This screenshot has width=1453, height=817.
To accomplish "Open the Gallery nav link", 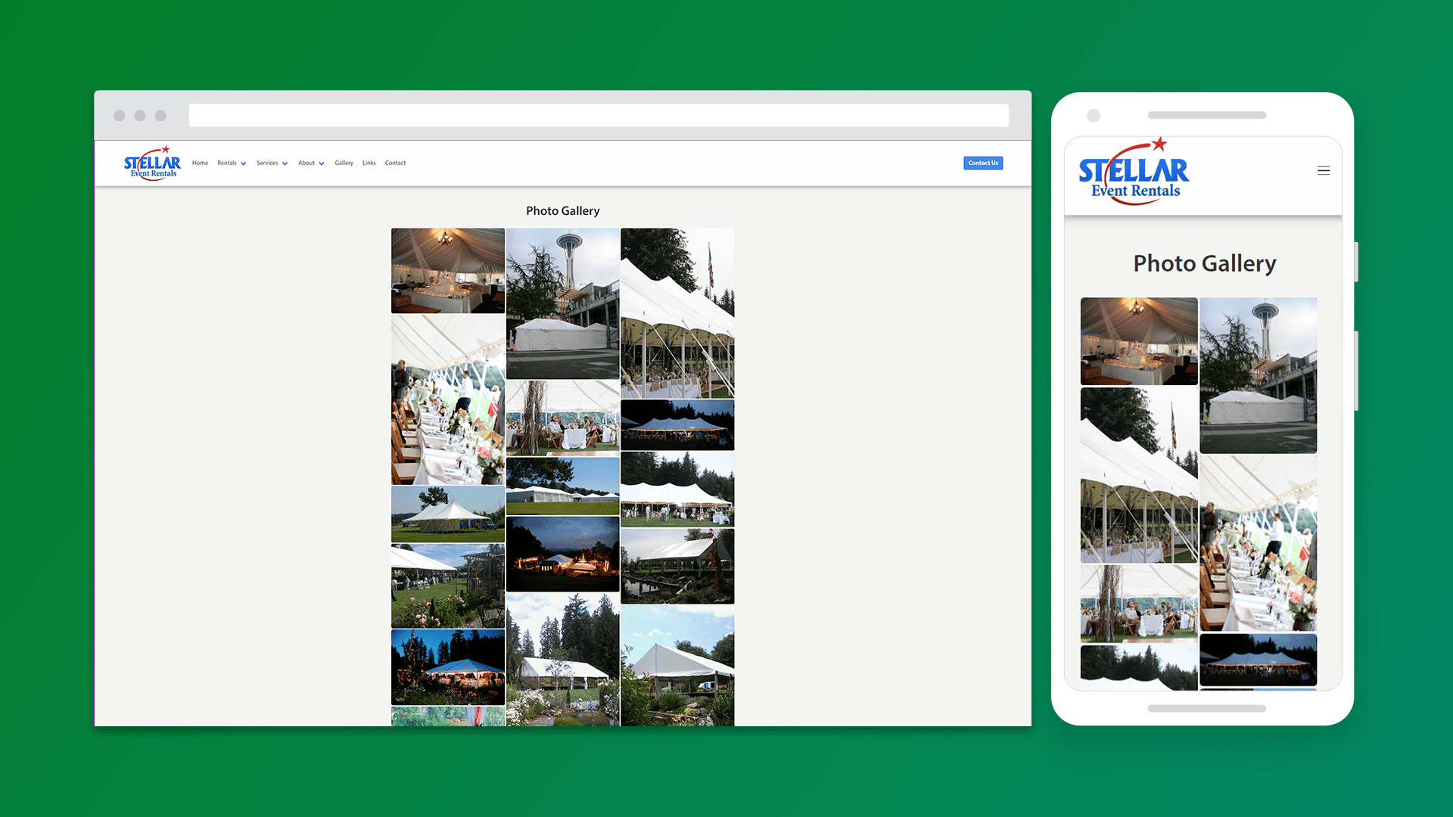I will pyautogui.click(x=344, y=163).
